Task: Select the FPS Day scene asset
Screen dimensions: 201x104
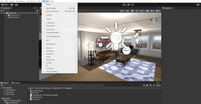Action: (x=34, y=93)
